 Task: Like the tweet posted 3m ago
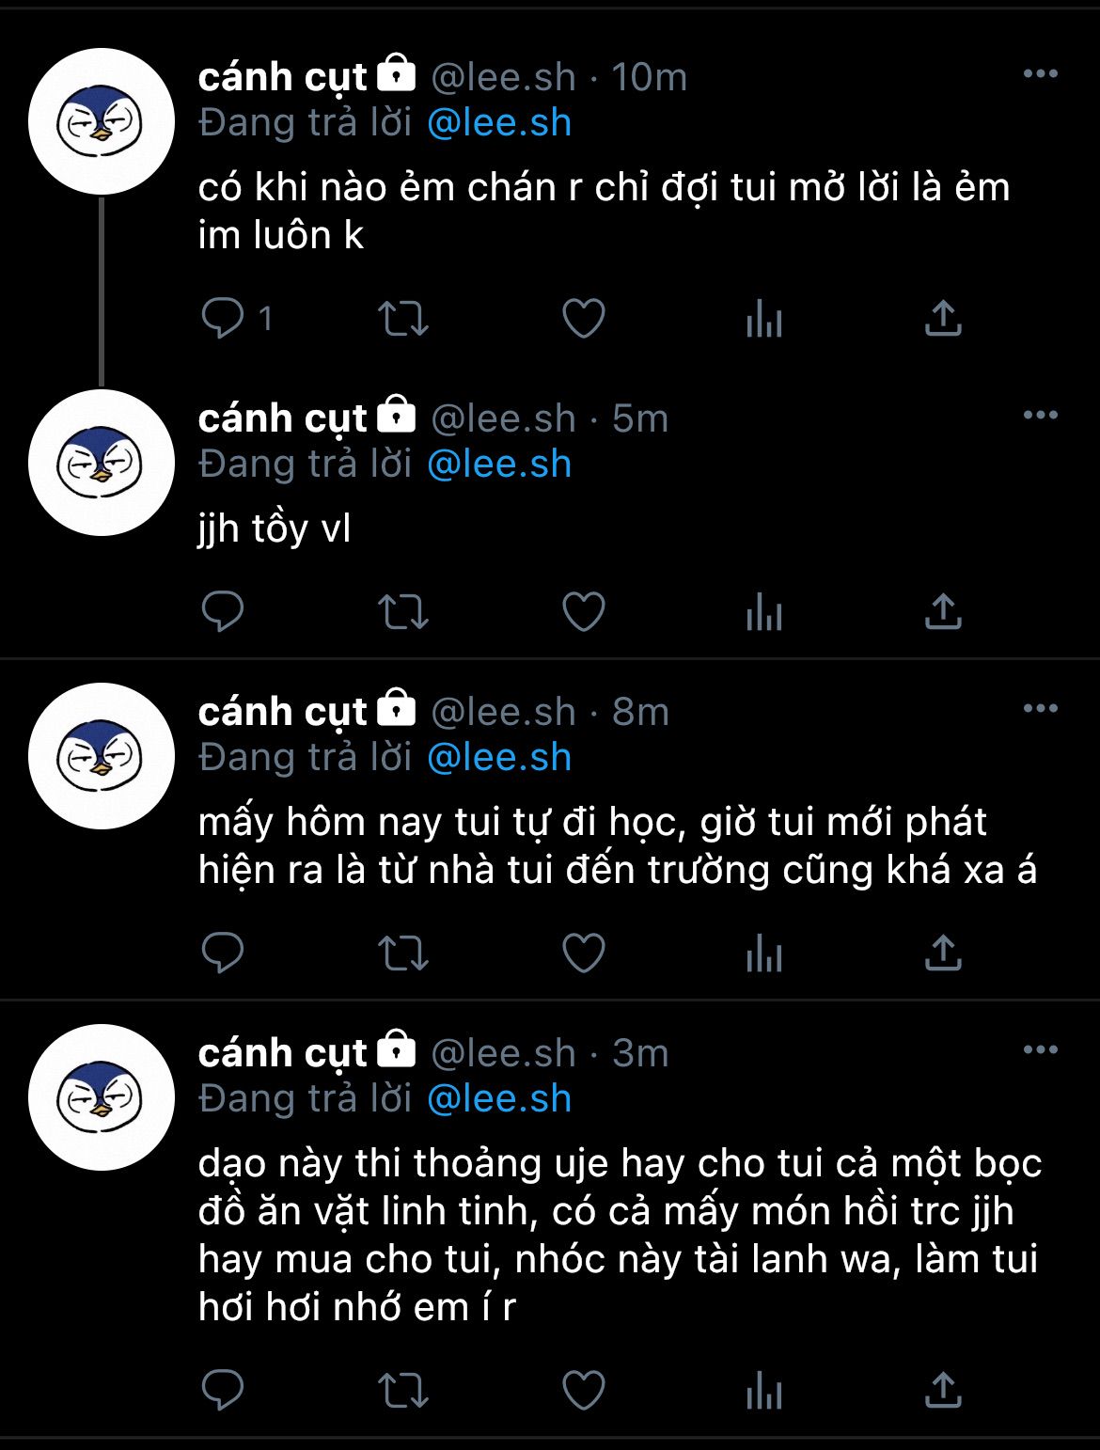[584, 1390]
